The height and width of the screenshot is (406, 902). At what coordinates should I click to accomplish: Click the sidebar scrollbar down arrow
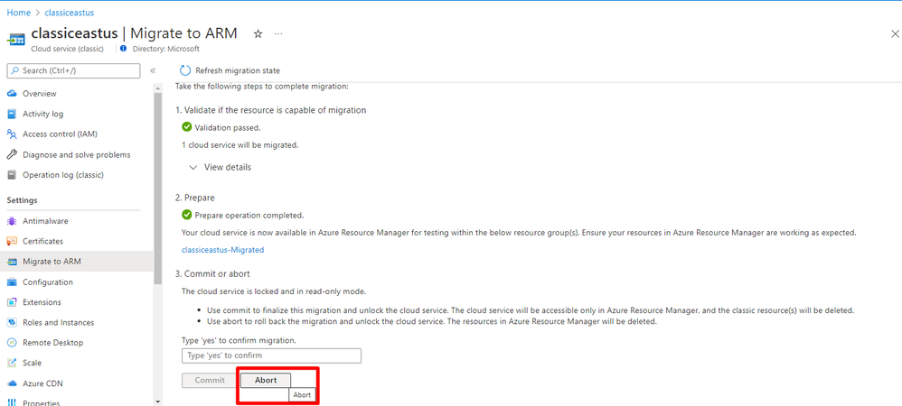(x=158, y=401)
